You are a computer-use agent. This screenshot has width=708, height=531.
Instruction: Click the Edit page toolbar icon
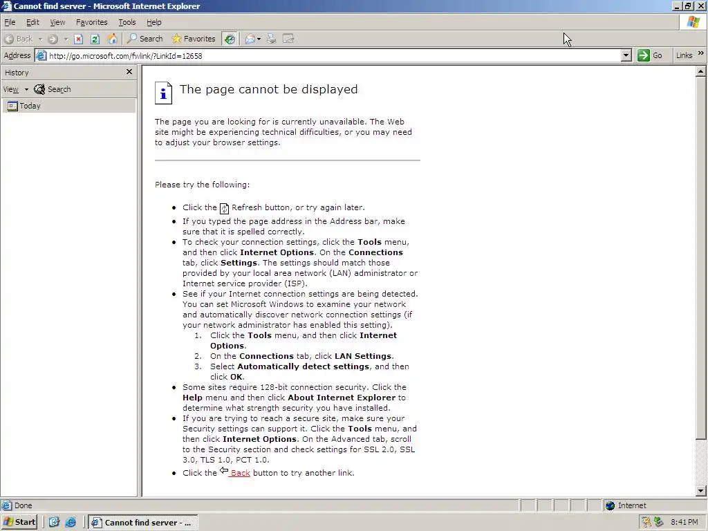click(288, 39)
